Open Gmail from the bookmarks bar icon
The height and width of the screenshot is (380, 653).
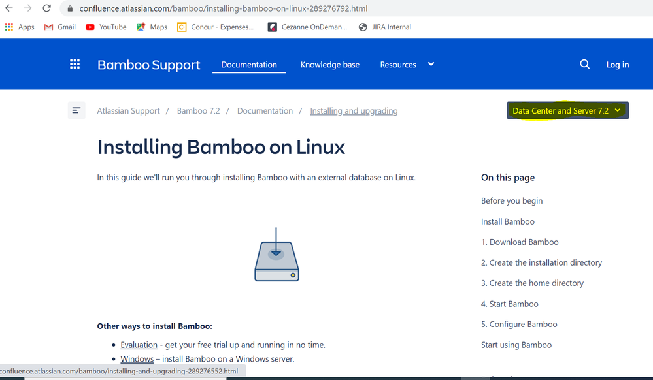[49, 27]
